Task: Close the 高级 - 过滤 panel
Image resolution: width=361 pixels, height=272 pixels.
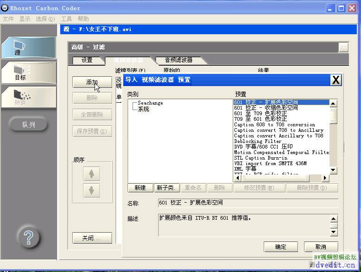Action: [x=343, y=48]
